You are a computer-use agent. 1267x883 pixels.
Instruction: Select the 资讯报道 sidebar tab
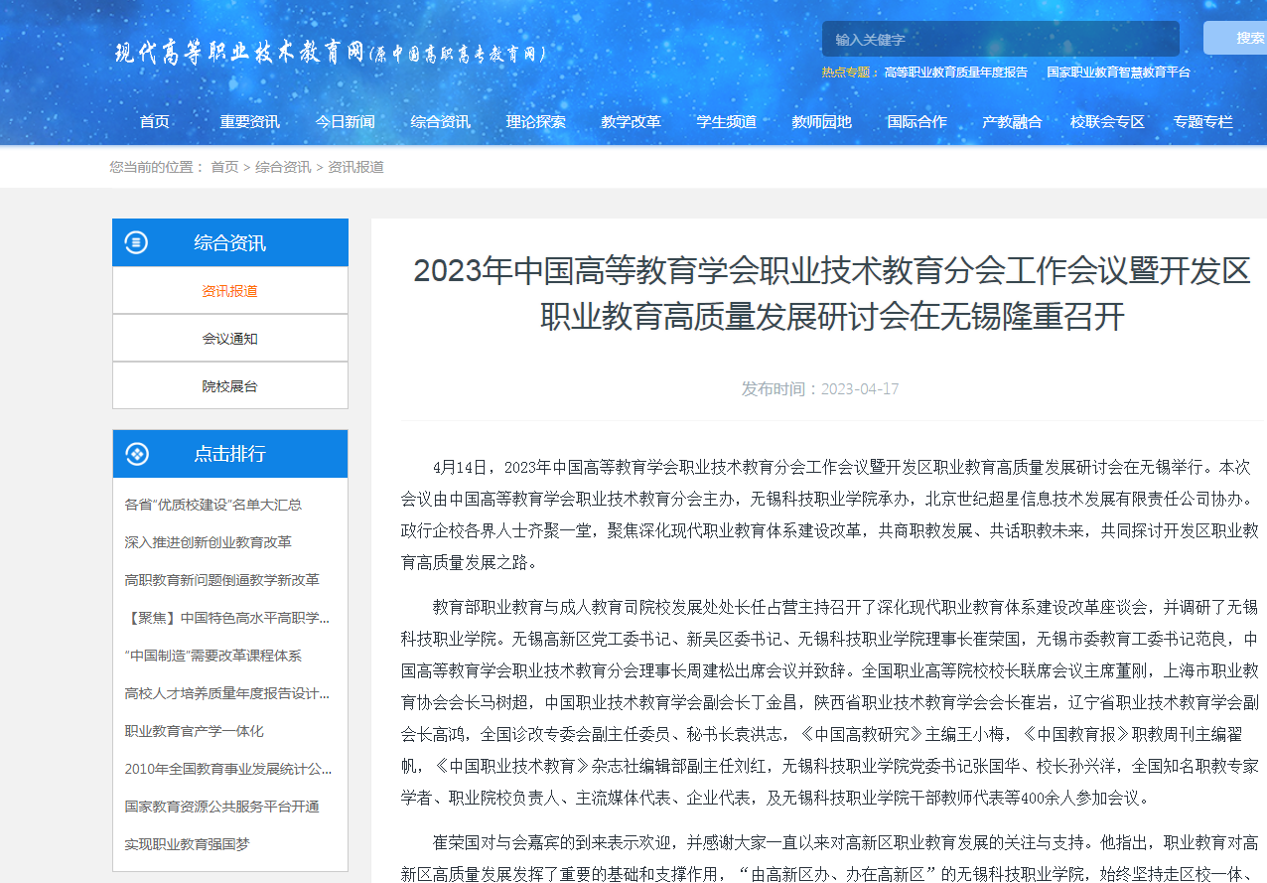point(229,291)
